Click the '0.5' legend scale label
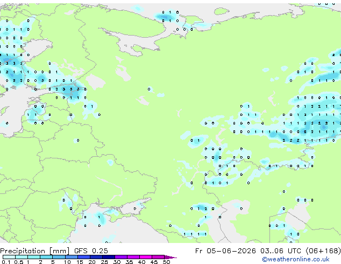This screenshot has width=341, height=264. 19,262
